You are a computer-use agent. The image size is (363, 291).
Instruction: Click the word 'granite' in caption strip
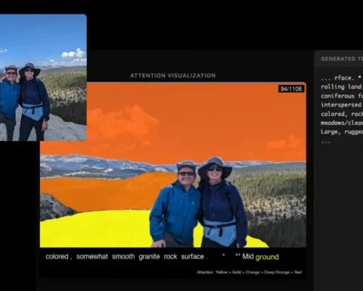pyautogui.click(x=149, y=257)
